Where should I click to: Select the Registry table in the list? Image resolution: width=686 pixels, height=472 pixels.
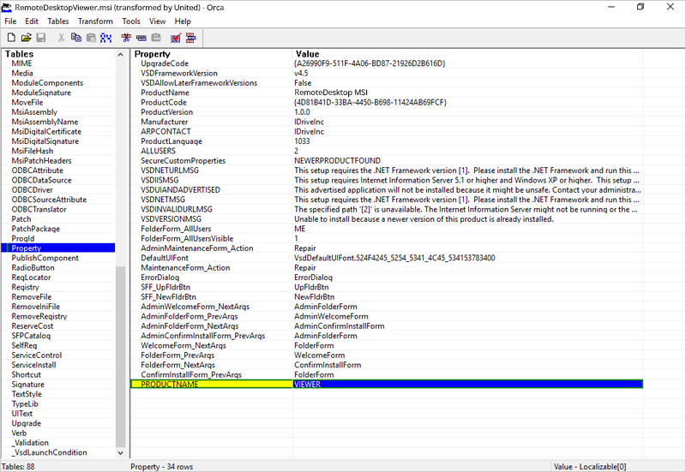tap(26, 287)
